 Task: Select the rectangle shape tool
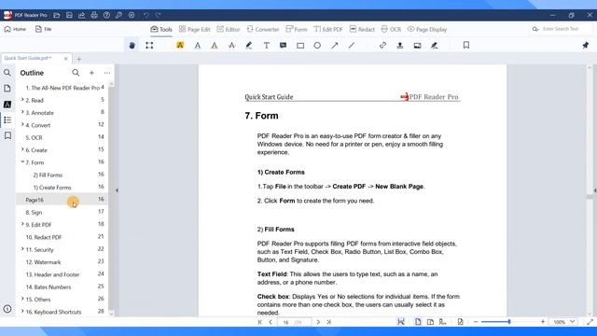click(x=300, y=46)
